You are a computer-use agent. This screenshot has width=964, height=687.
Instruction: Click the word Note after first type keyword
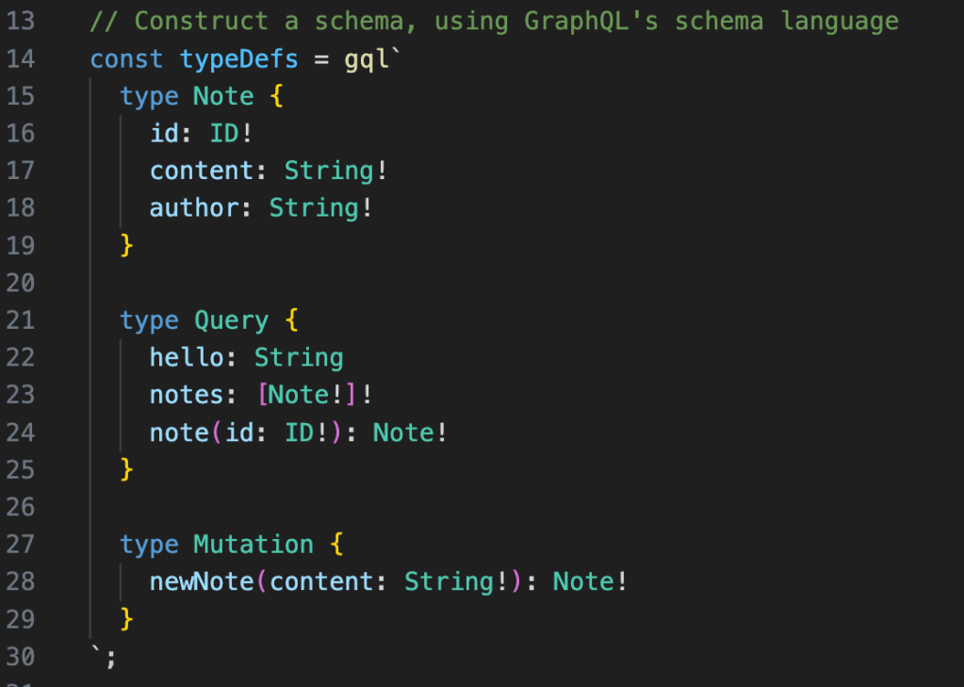223,97
